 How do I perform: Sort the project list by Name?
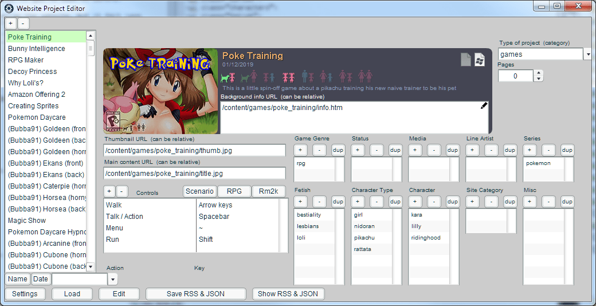(x=17, y=279)
